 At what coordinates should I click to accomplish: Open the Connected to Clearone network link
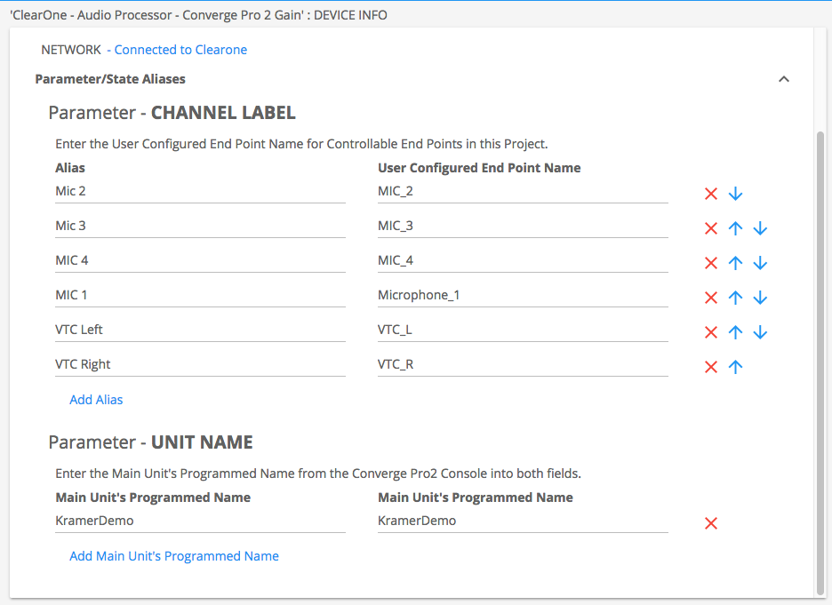coord(180,50)
